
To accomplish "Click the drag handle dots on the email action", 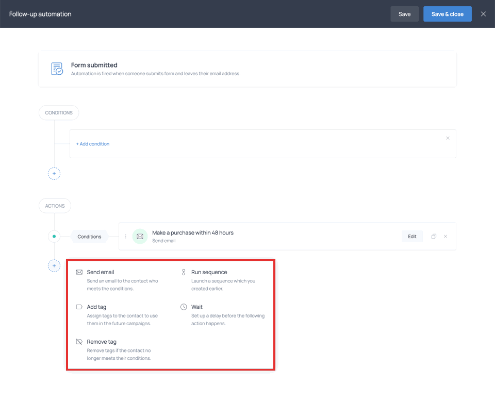I will point(126,237).
